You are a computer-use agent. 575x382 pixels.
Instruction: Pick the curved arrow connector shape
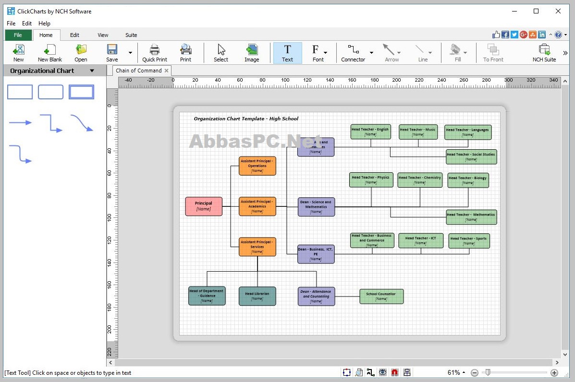(81, 123)
